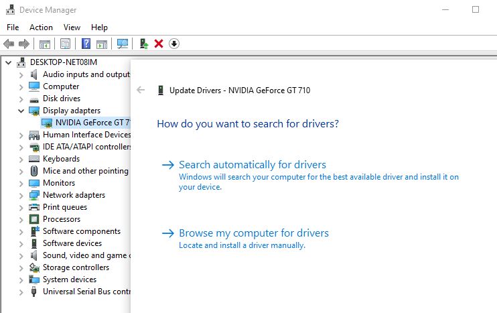Open the Action menu

coord(41,27)
